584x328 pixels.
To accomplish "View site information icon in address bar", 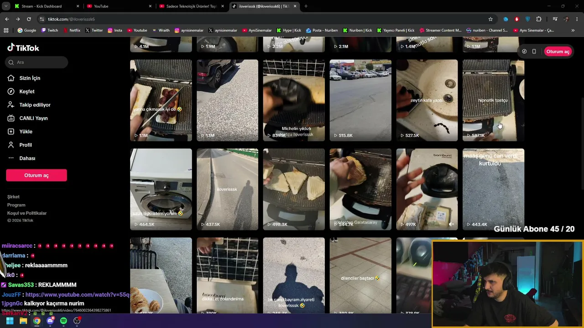I will click(42, 19).
